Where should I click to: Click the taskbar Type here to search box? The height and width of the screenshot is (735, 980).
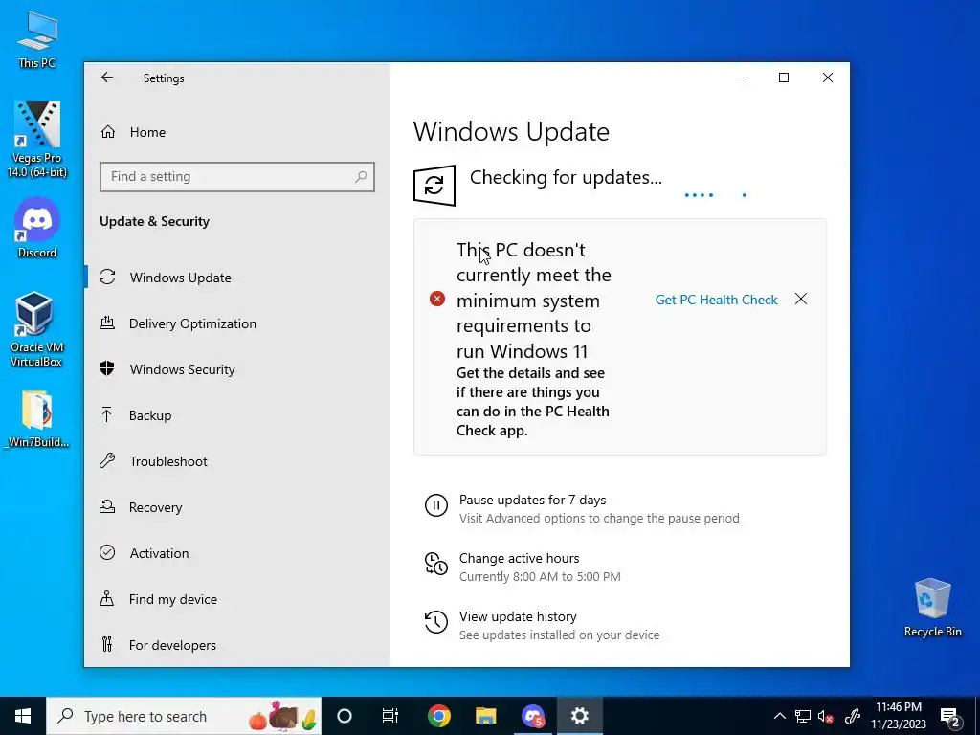click(x=184, y=716)
